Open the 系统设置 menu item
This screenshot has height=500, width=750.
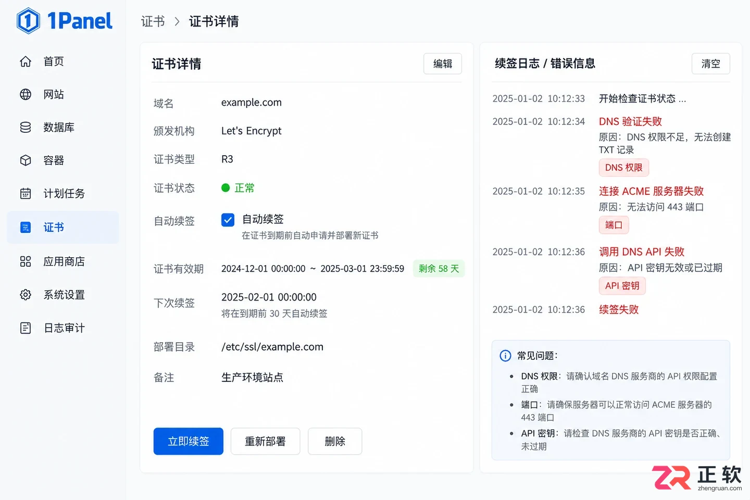tap(63, 294)
